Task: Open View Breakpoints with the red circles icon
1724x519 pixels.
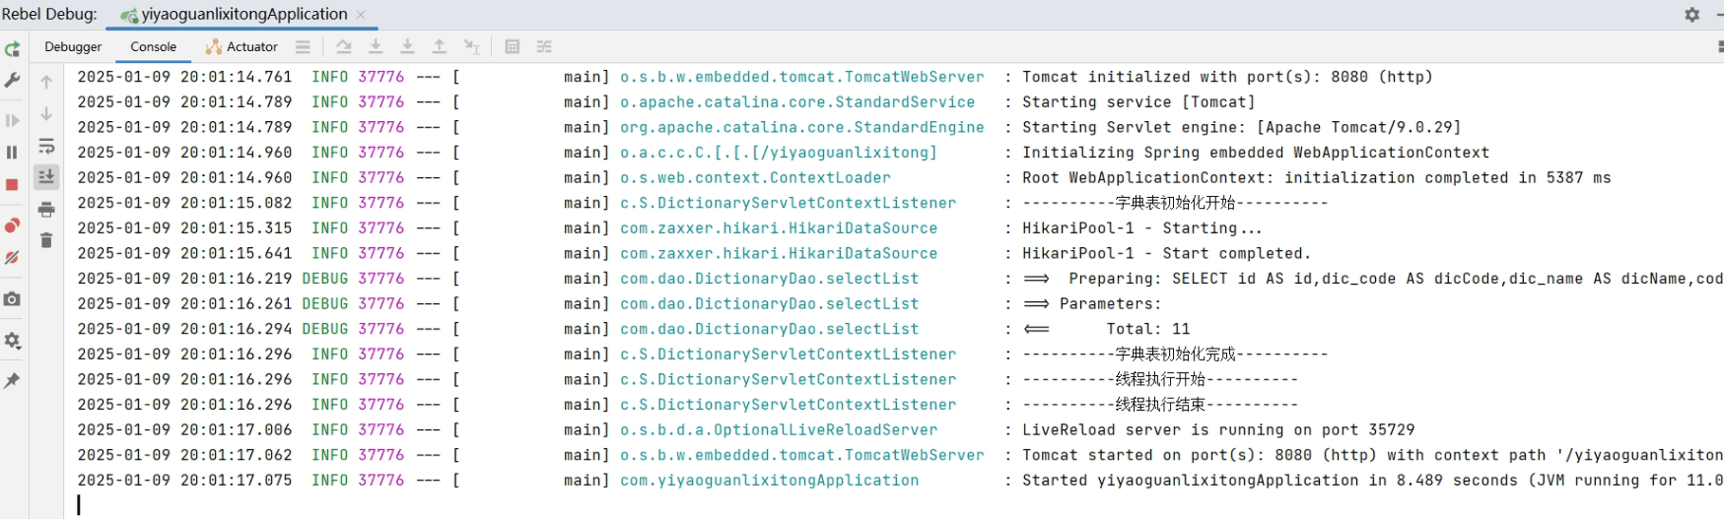Action: (x=12, y=226)
